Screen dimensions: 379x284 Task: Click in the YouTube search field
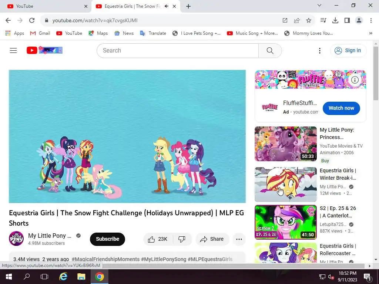[x=178, y=50]
